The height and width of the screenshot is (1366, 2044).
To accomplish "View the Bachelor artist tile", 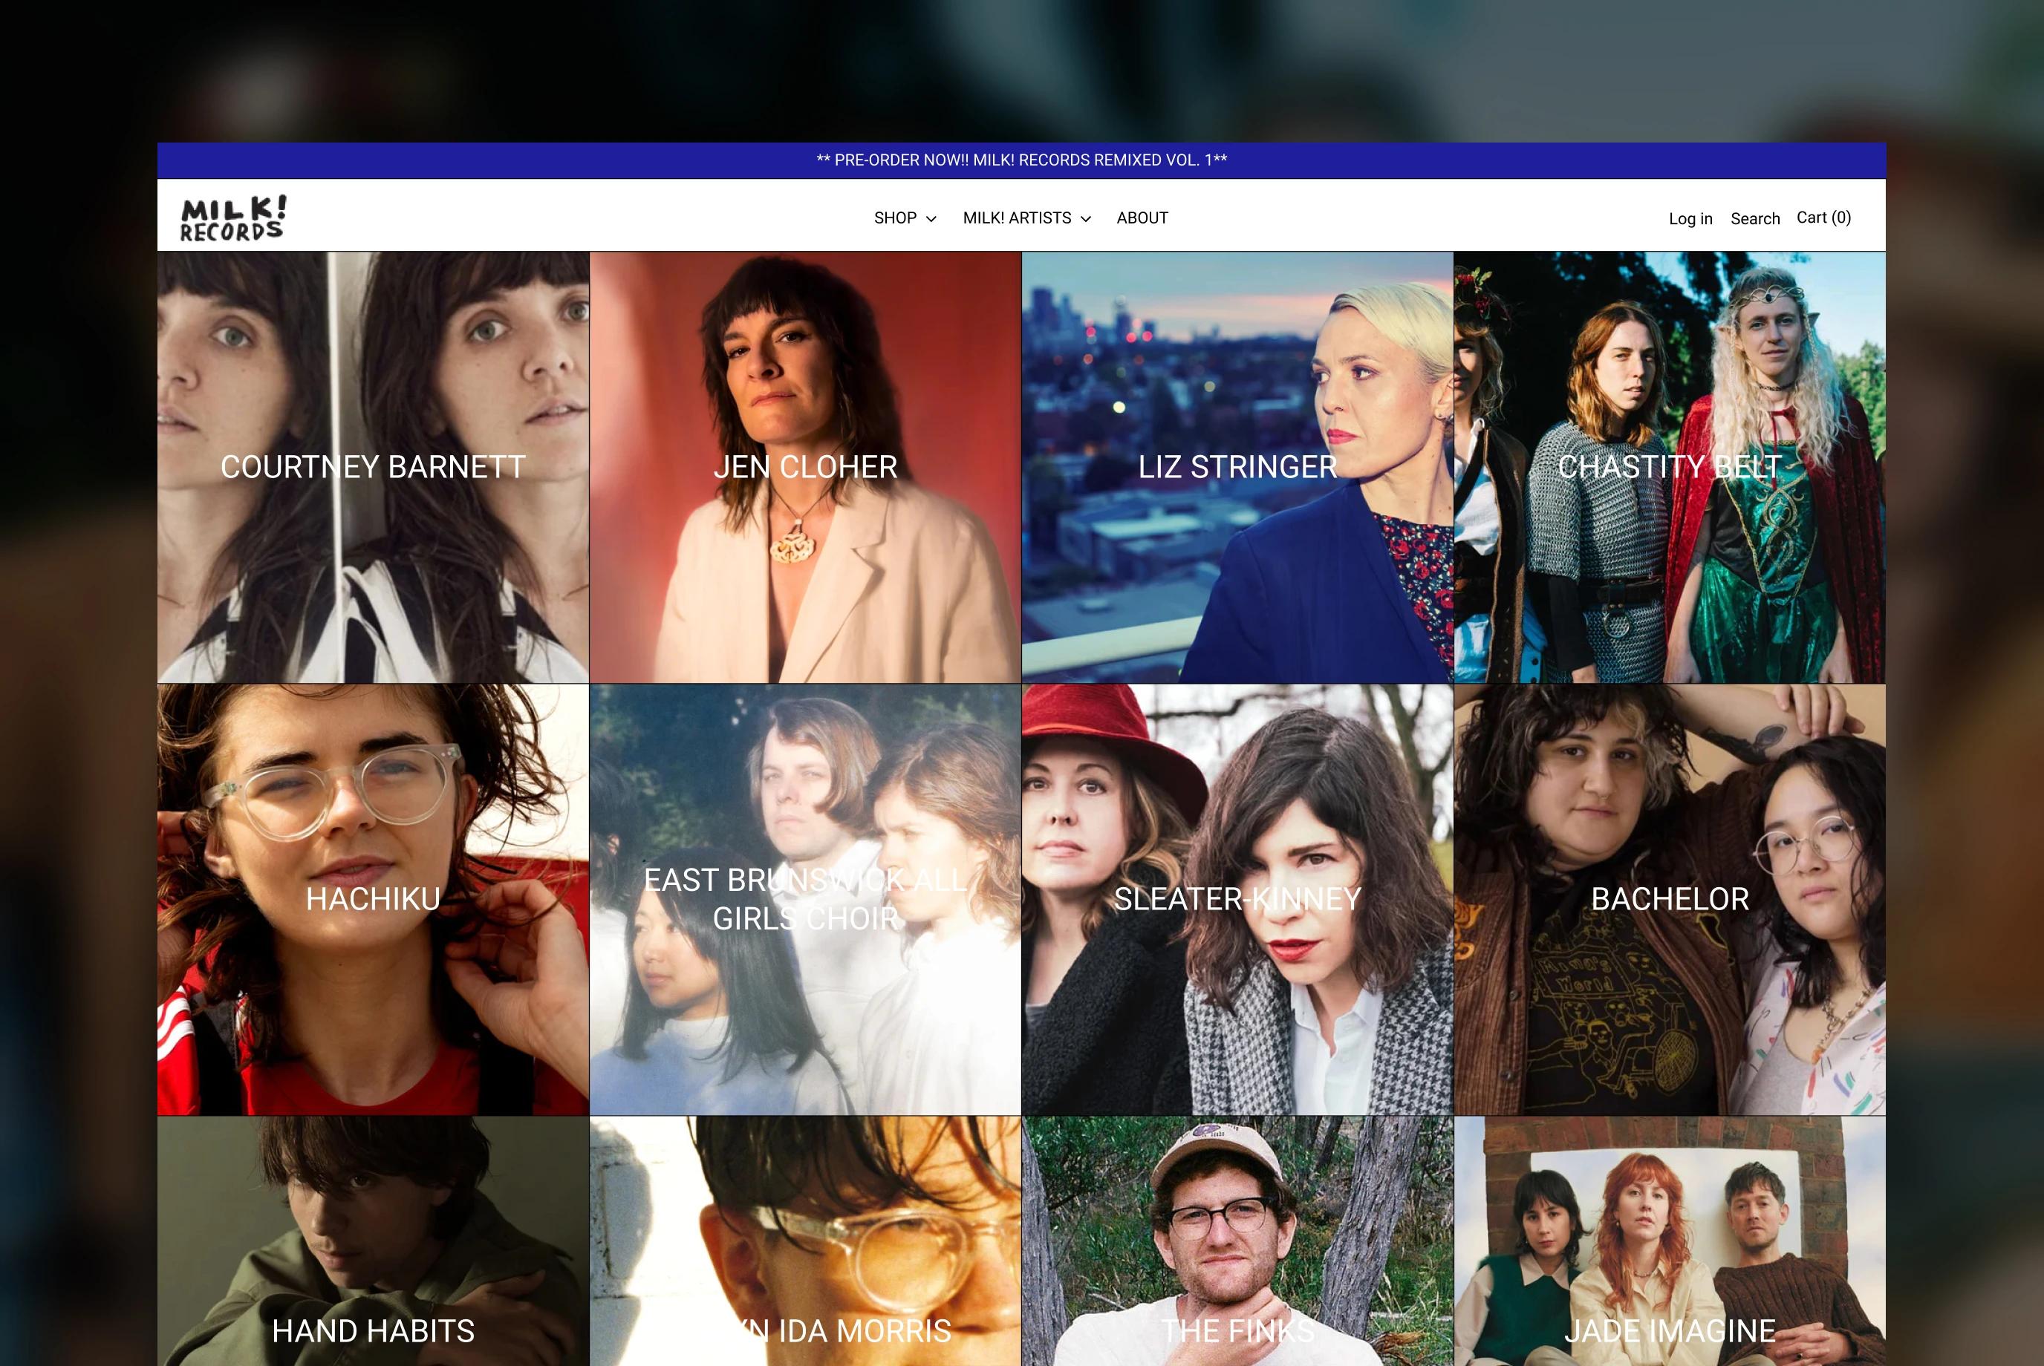I will pyautogui.click(x=1669, y=899).
